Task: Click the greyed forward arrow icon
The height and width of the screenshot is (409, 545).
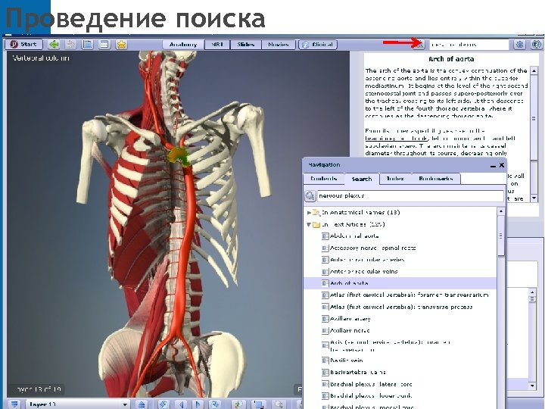Action: click(70, 45)
